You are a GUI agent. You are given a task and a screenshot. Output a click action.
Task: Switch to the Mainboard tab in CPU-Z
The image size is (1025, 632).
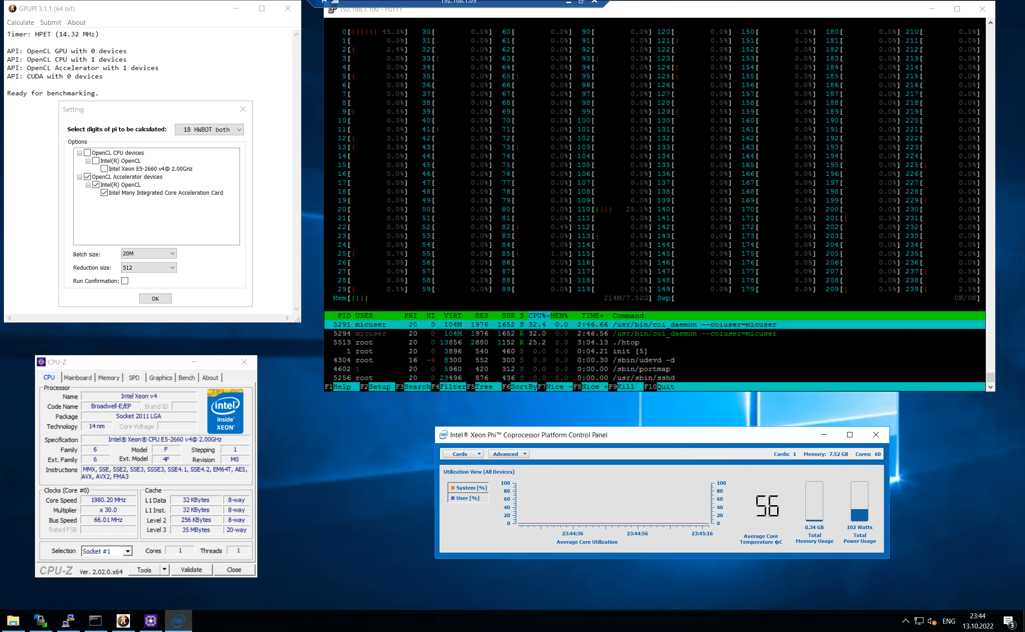point(78,377)
